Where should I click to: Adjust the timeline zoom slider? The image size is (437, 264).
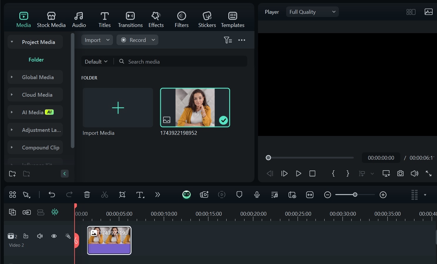(355, 195)
